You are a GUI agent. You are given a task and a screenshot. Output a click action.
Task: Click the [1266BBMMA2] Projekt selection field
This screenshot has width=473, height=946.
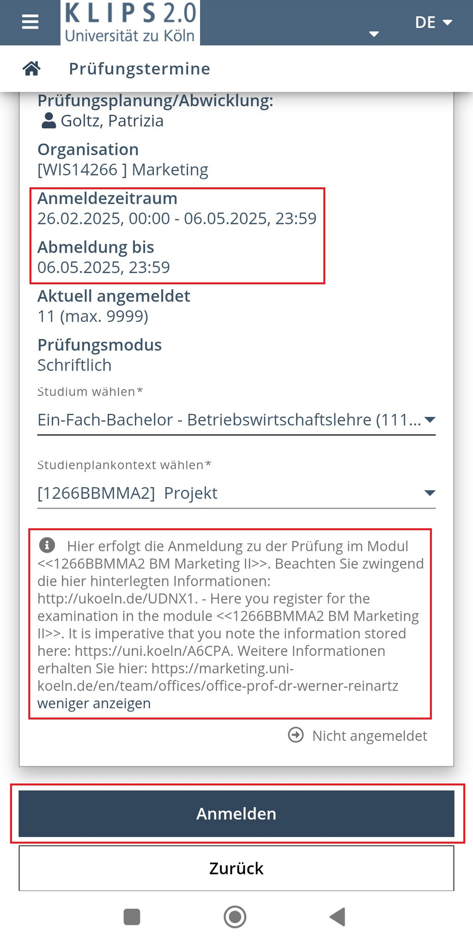236,493
